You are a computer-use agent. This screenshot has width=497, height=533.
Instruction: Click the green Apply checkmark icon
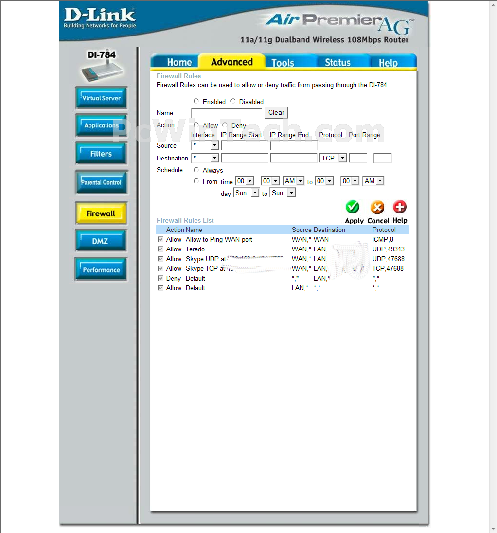click(353, 208)
